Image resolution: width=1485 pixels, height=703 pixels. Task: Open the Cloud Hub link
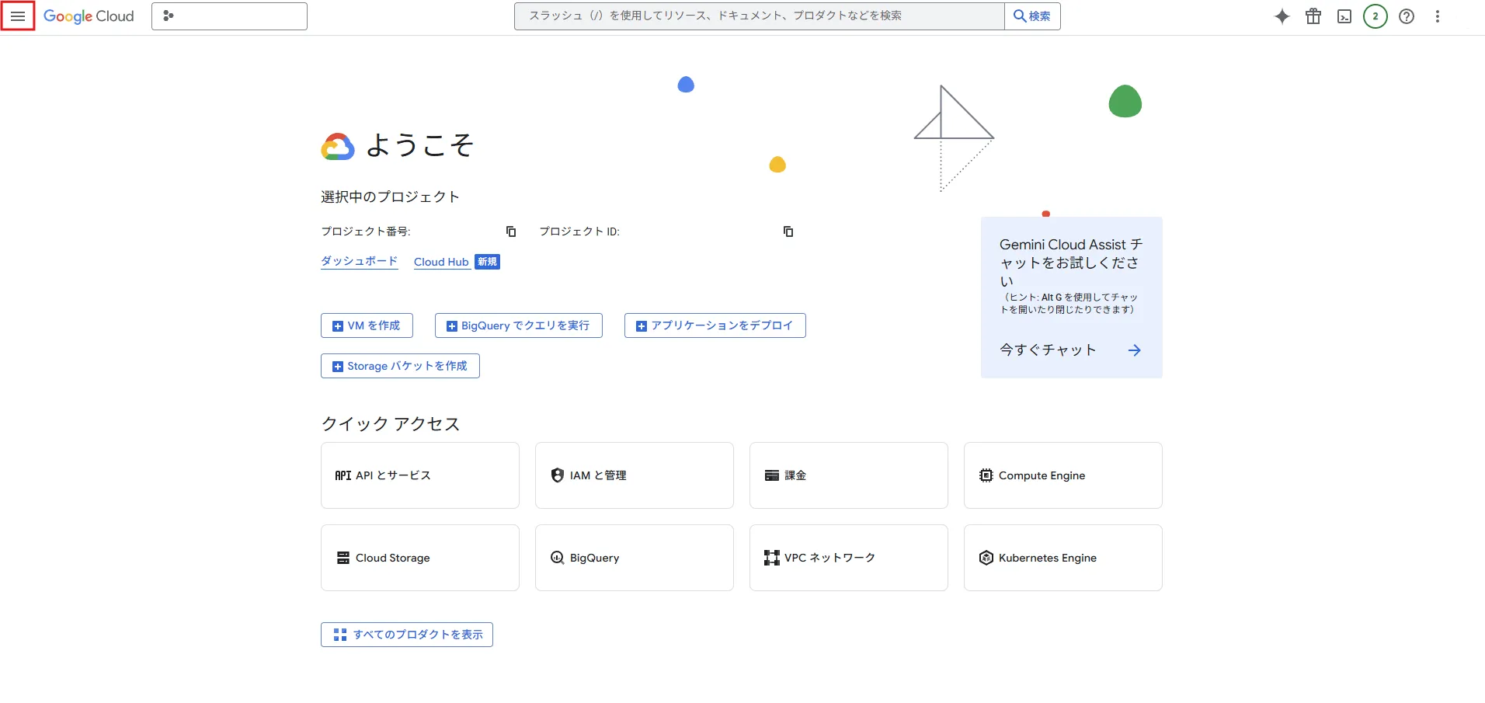coord(441,263)
